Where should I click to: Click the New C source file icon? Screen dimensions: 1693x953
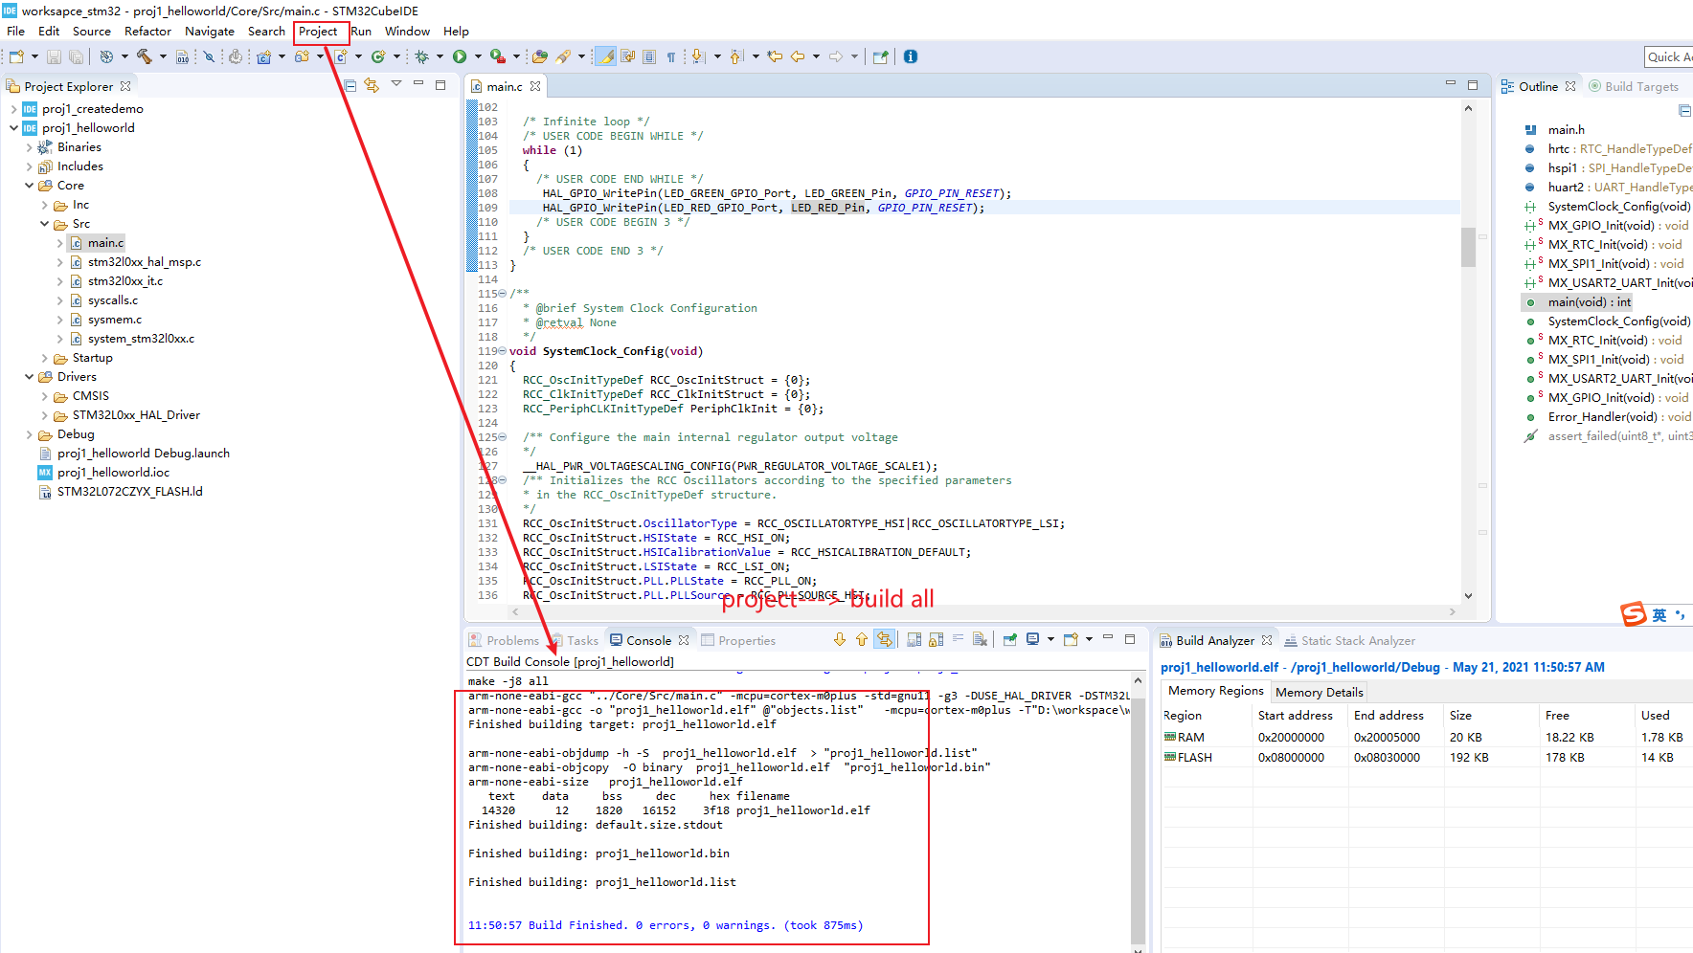[x=341, y=56]
